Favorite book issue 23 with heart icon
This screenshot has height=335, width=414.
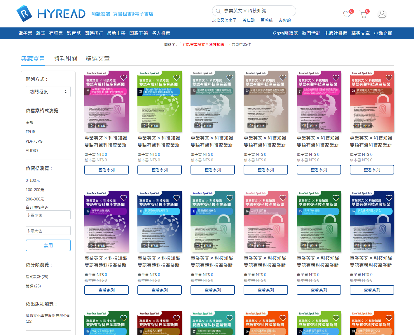click(x=230, y=78)
